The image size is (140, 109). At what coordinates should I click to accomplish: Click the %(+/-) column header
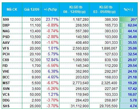point(128,10)
